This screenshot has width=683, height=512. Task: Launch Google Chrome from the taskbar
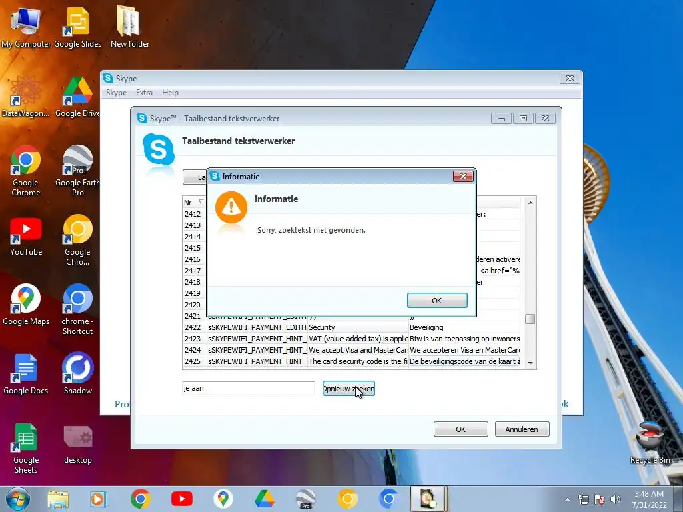[140, 499]
